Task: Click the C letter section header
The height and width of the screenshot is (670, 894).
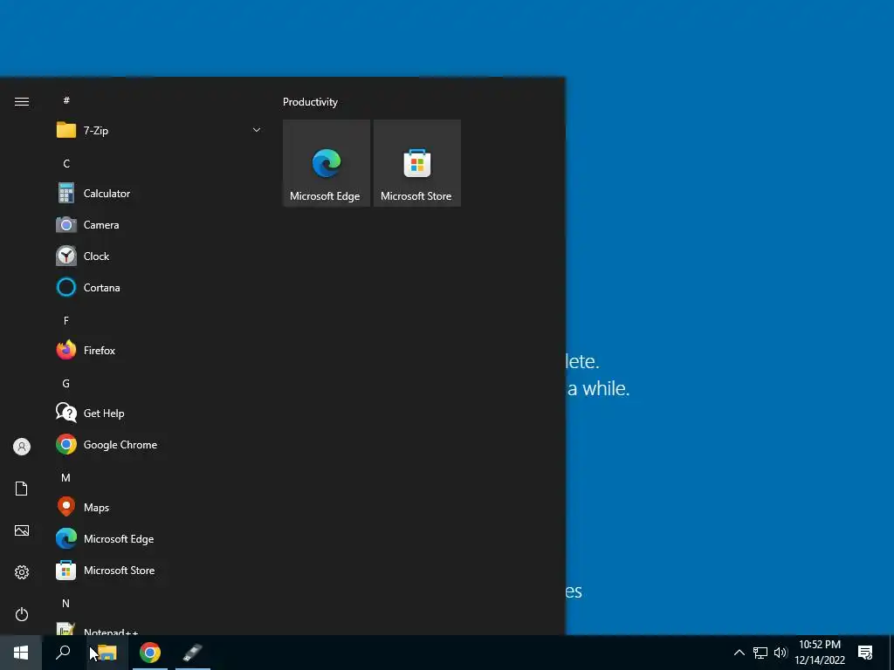Action: pyautogui.click(x=66, y=163)
